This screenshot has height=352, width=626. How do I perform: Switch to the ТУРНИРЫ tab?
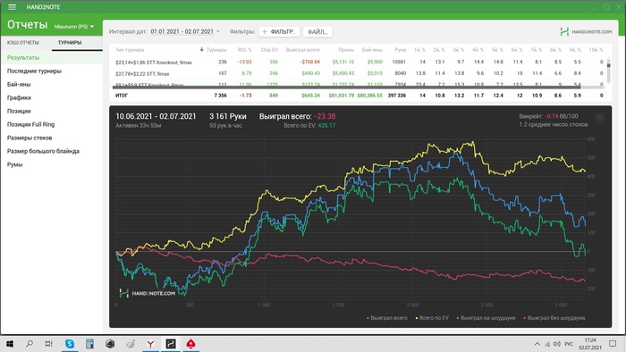coord(70,42)
